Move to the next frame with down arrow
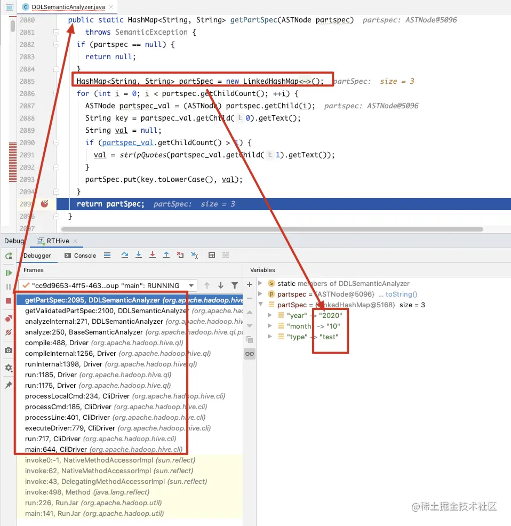Viewport: 511px width, 526px height. point(221,285)
